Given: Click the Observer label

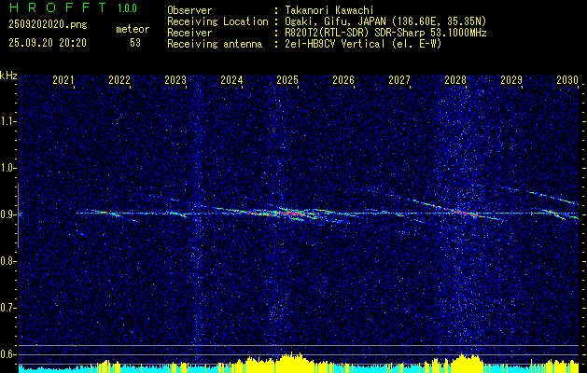Looking at the screenshot, I should pos(189,10).
